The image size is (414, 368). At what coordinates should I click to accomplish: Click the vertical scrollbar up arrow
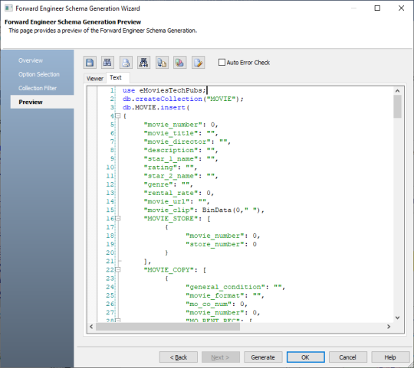coord(397,91)
